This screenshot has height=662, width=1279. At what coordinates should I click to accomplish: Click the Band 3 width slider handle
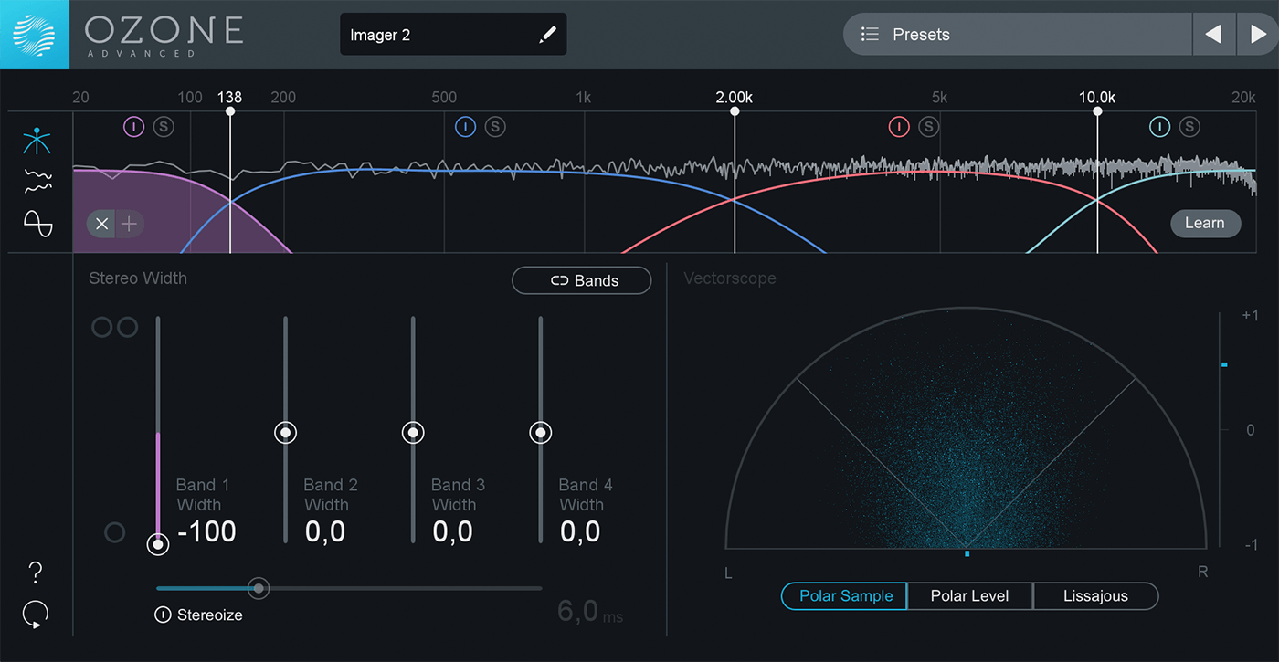tap(413, 432)
